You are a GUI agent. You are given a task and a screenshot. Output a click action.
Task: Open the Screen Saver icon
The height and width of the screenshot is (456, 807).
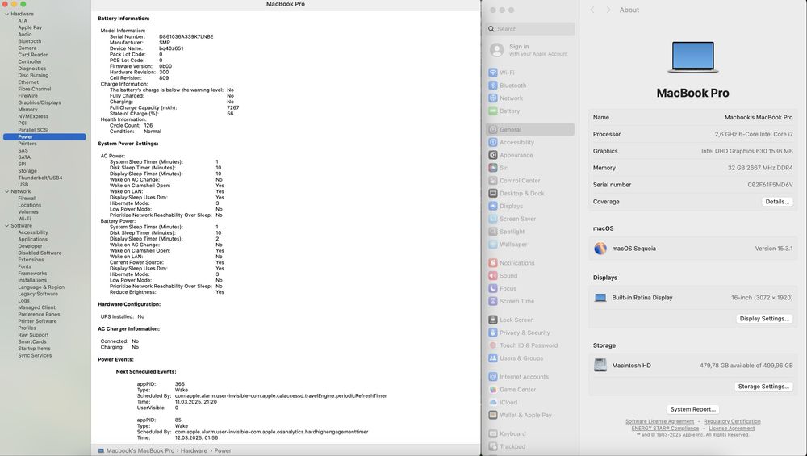coord(493,219)
